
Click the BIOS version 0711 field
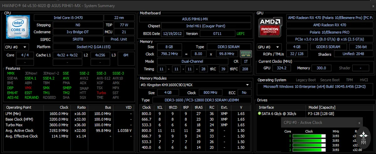click(217, 33)
